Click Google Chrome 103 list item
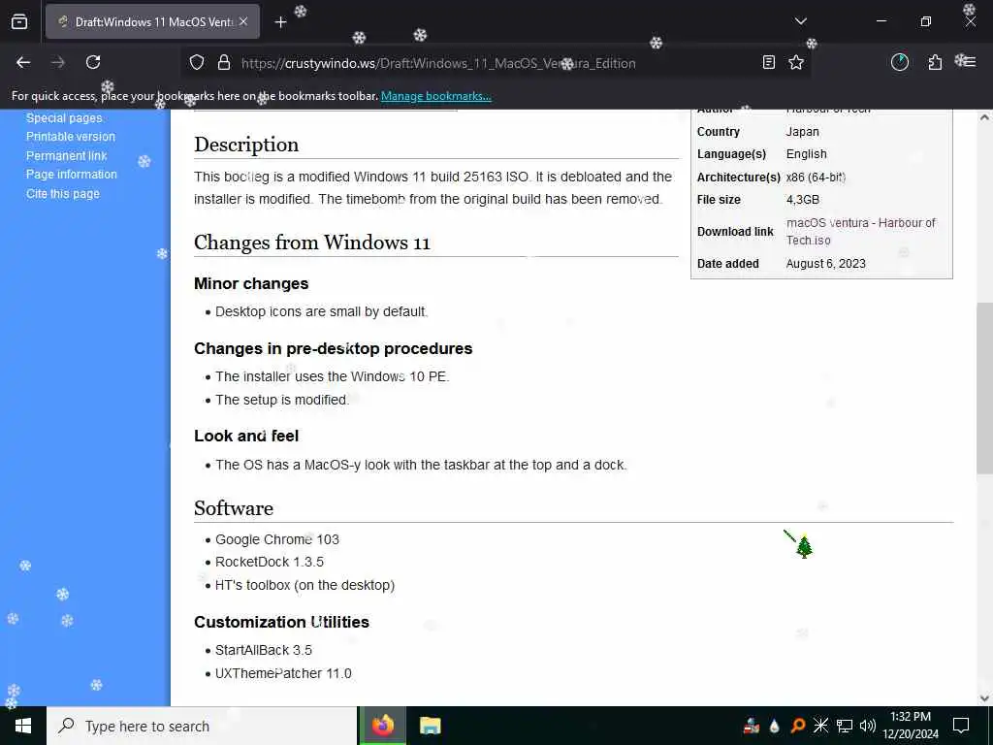993x745 pixels. [x=277, y=539]
